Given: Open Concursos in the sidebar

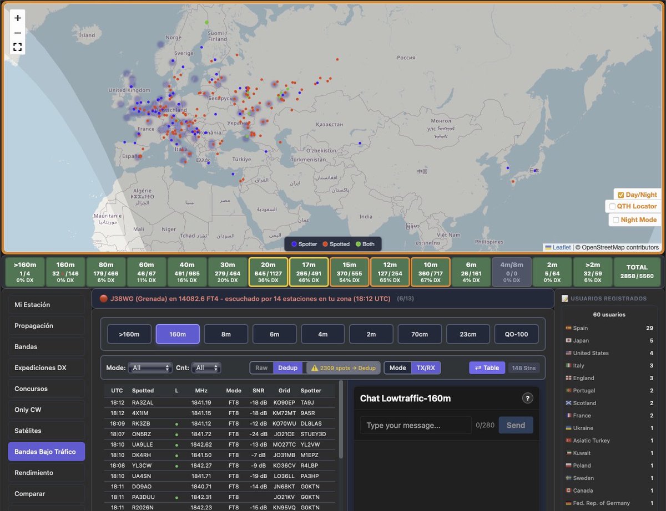Looking at the screenshot, I should coord(47,389).
